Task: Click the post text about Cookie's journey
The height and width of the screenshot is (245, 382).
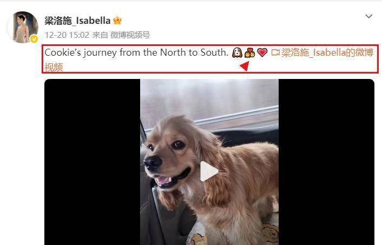Action: tap(136, 52)
